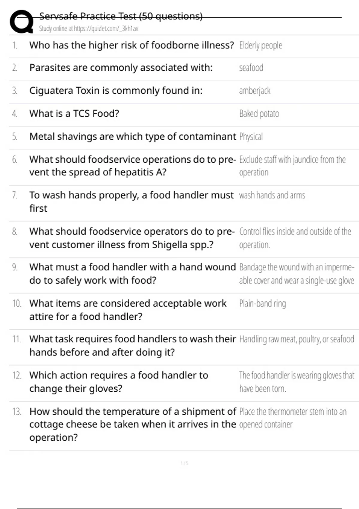
Task: Click the answer 'wash hands and arms'
Action: tap(272, 196)
